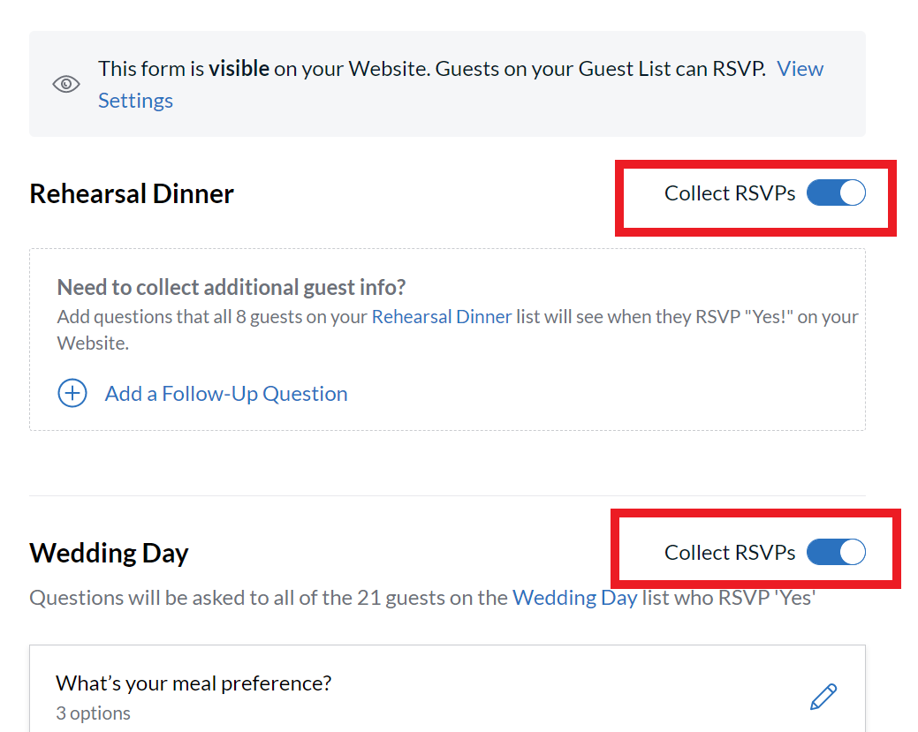This screenshot has height=732, width=918.
Task: Click the "Add questions that all 8 guests" text
Action: click(212, 316)
